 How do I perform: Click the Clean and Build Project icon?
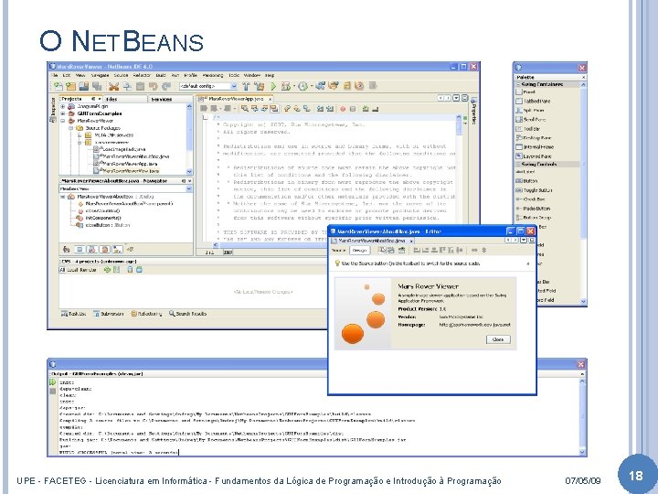coord(259,86)
